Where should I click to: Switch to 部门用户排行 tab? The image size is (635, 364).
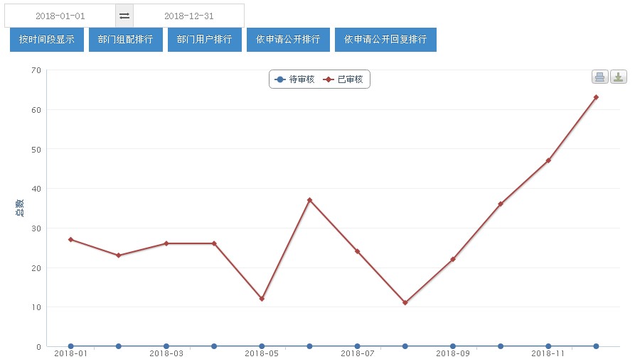[205, 39]
